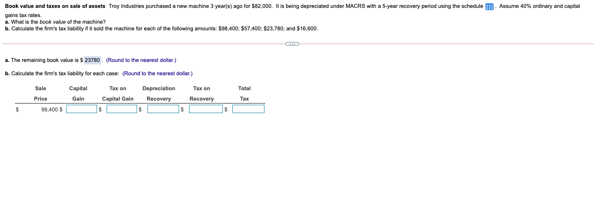
Task: Click the Capital Gain input box
Action: (x=82, y=109)
